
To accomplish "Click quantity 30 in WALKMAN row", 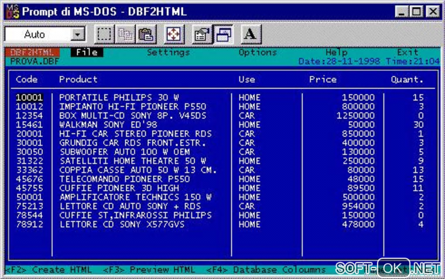I will 418,125.
